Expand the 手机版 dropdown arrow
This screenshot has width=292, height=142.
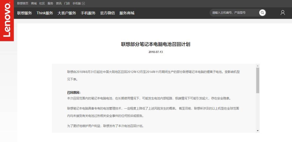click(83, 3)
